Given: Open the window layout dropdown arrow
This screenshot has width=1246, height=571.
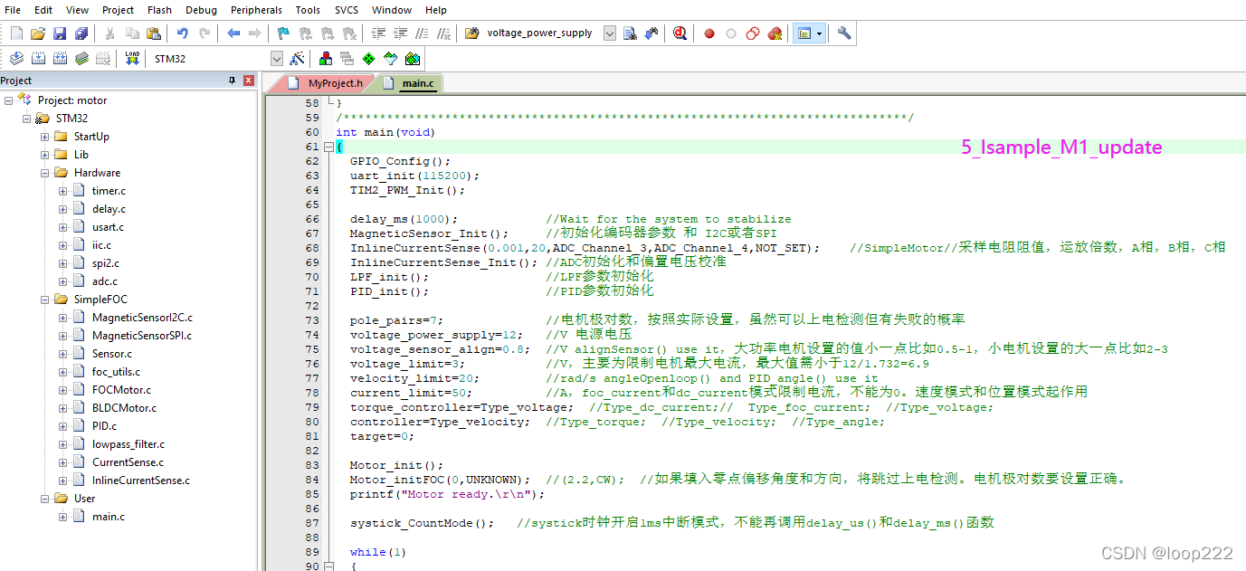Looking at the screenshot, I should (820, 33).
